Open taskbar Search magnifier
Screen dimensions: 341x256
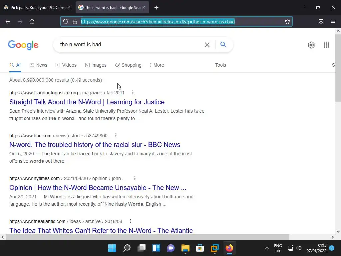pyautogui.click(x=127, y=248)
